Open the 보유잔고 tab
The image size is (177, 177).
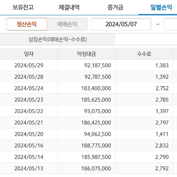(23, 7)
